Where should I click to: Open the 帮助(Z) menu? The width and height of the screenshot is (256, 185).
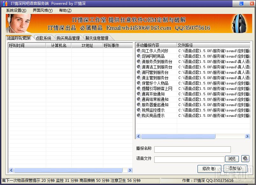click(x=65, y=10)
